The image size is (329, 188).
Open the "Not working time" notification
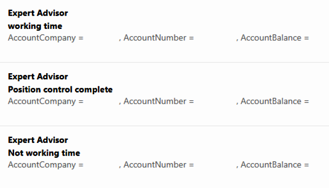point(44,153)
